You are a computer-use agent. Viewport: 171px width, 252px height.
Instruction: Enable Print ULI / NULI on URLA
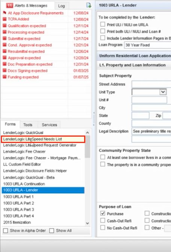click(103, 24)
